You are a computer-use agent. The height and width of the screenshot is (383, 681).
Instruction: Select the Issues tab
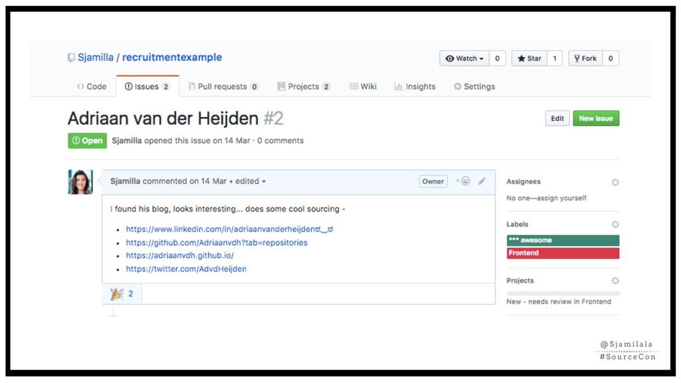(x=147, y=86)
